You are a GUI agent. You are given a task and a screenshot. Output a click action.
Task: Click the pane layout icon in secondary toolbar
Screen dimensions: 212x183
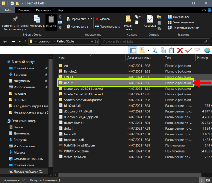point(132,51)
